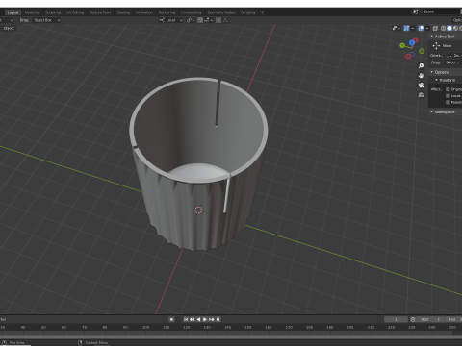462x346 pixels.
Task: Jump to the timeline start frame
Action: point(186,319)
